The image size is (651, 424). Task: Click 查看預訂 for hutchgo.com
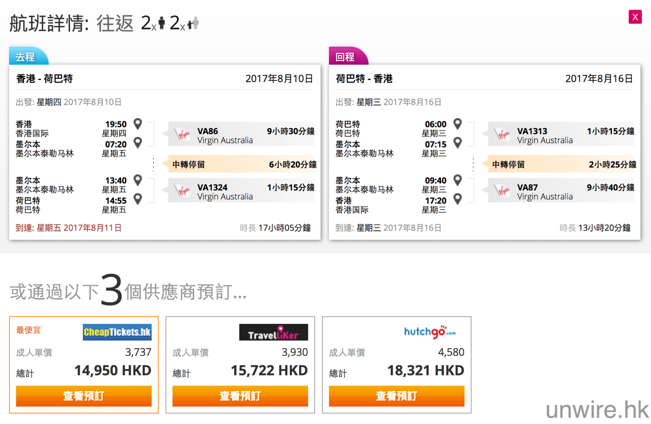click(397, 396)
